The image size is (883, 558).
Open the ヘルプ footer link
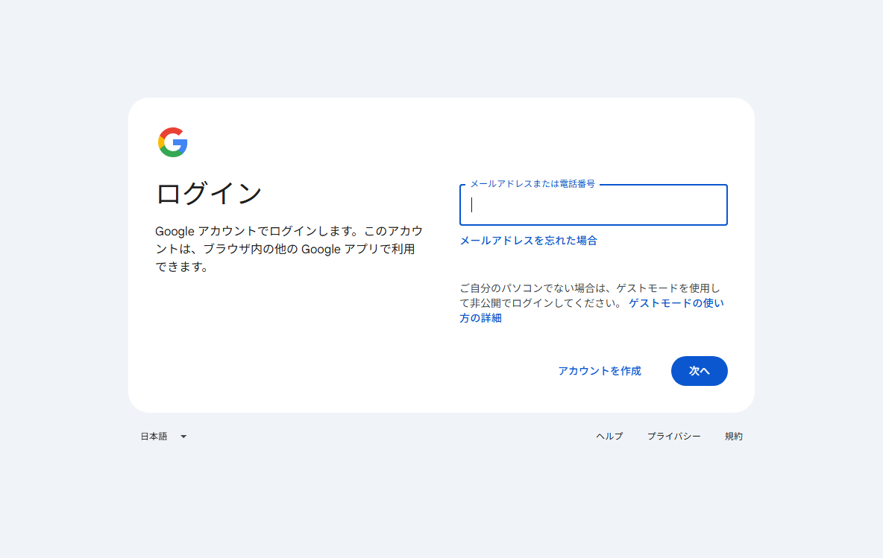609,437
